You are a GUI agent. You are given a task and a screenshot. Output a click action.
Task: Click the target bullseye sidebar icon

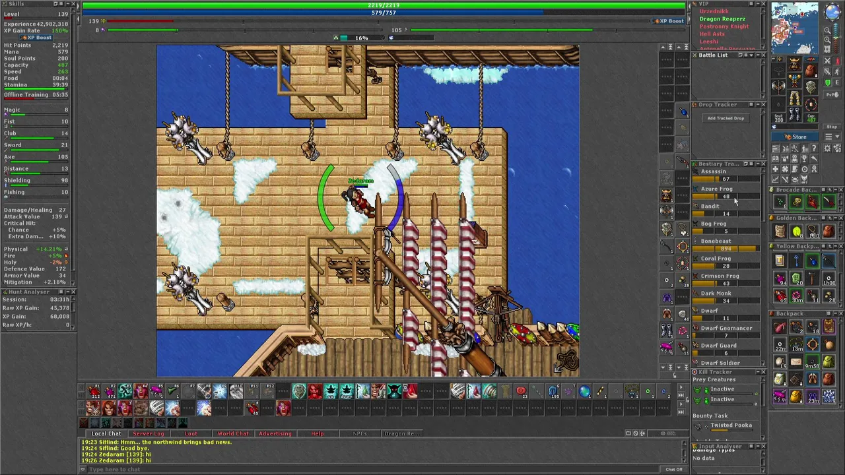click(x=804, y=169)
